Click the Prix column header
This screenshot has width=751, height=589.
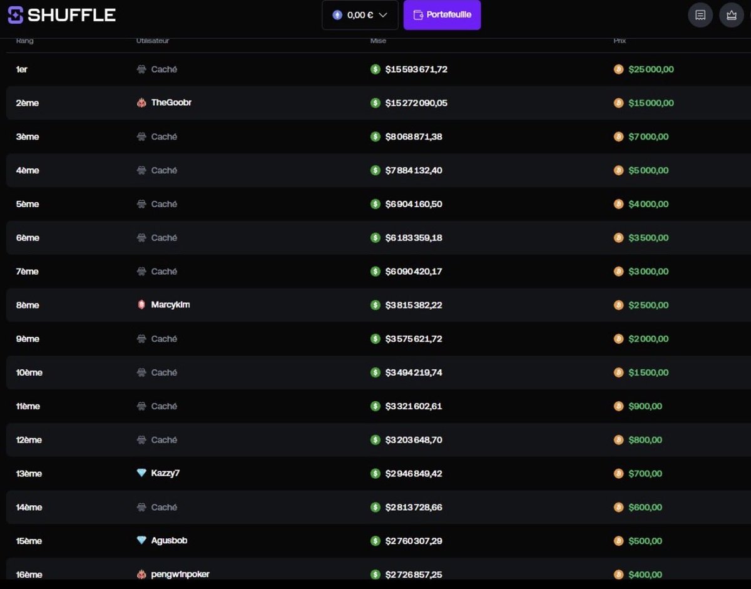(x=620, y=41)
